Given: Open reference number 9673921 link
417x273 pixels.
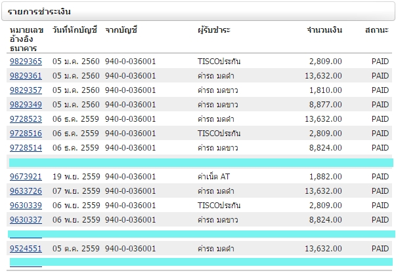Looking at the screenshot, I should pos(26,177).
